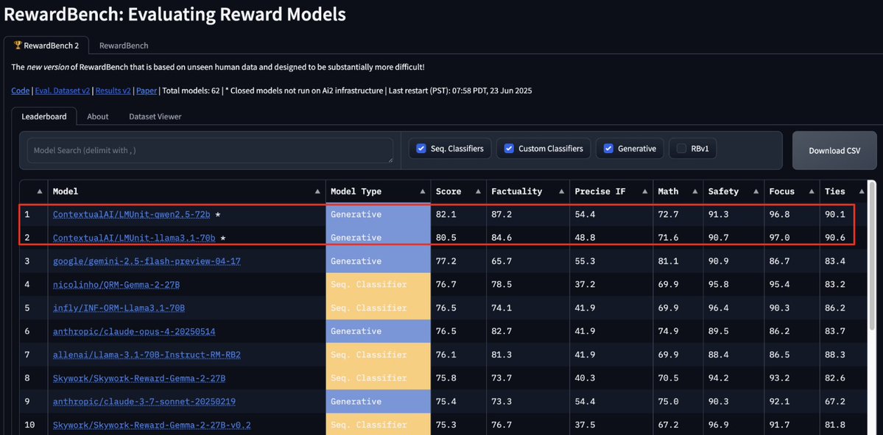The width and height of the screenshot is (883, 435).
Task: Sort by Precise IF column arrow
Action: 645,191
